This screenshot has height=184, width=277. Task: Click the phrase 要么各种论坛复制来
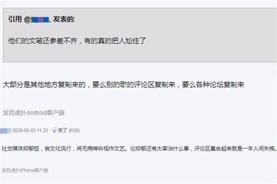[213, 85]
